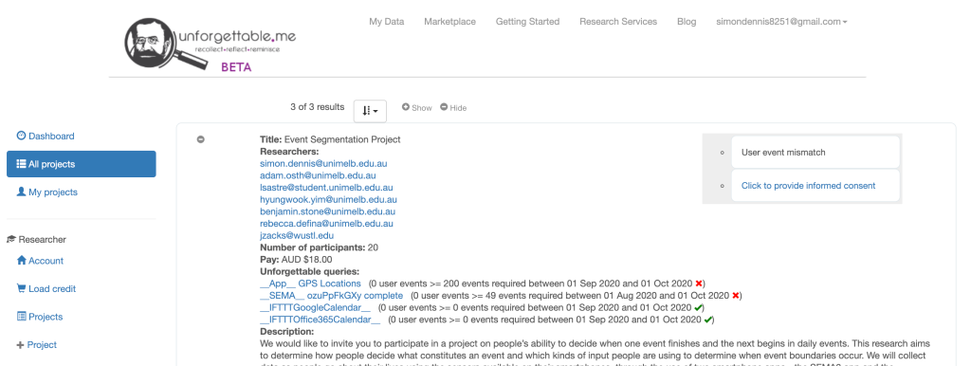Click hyungwook.yim@unimelb.edu.au email link

[328, 199]
